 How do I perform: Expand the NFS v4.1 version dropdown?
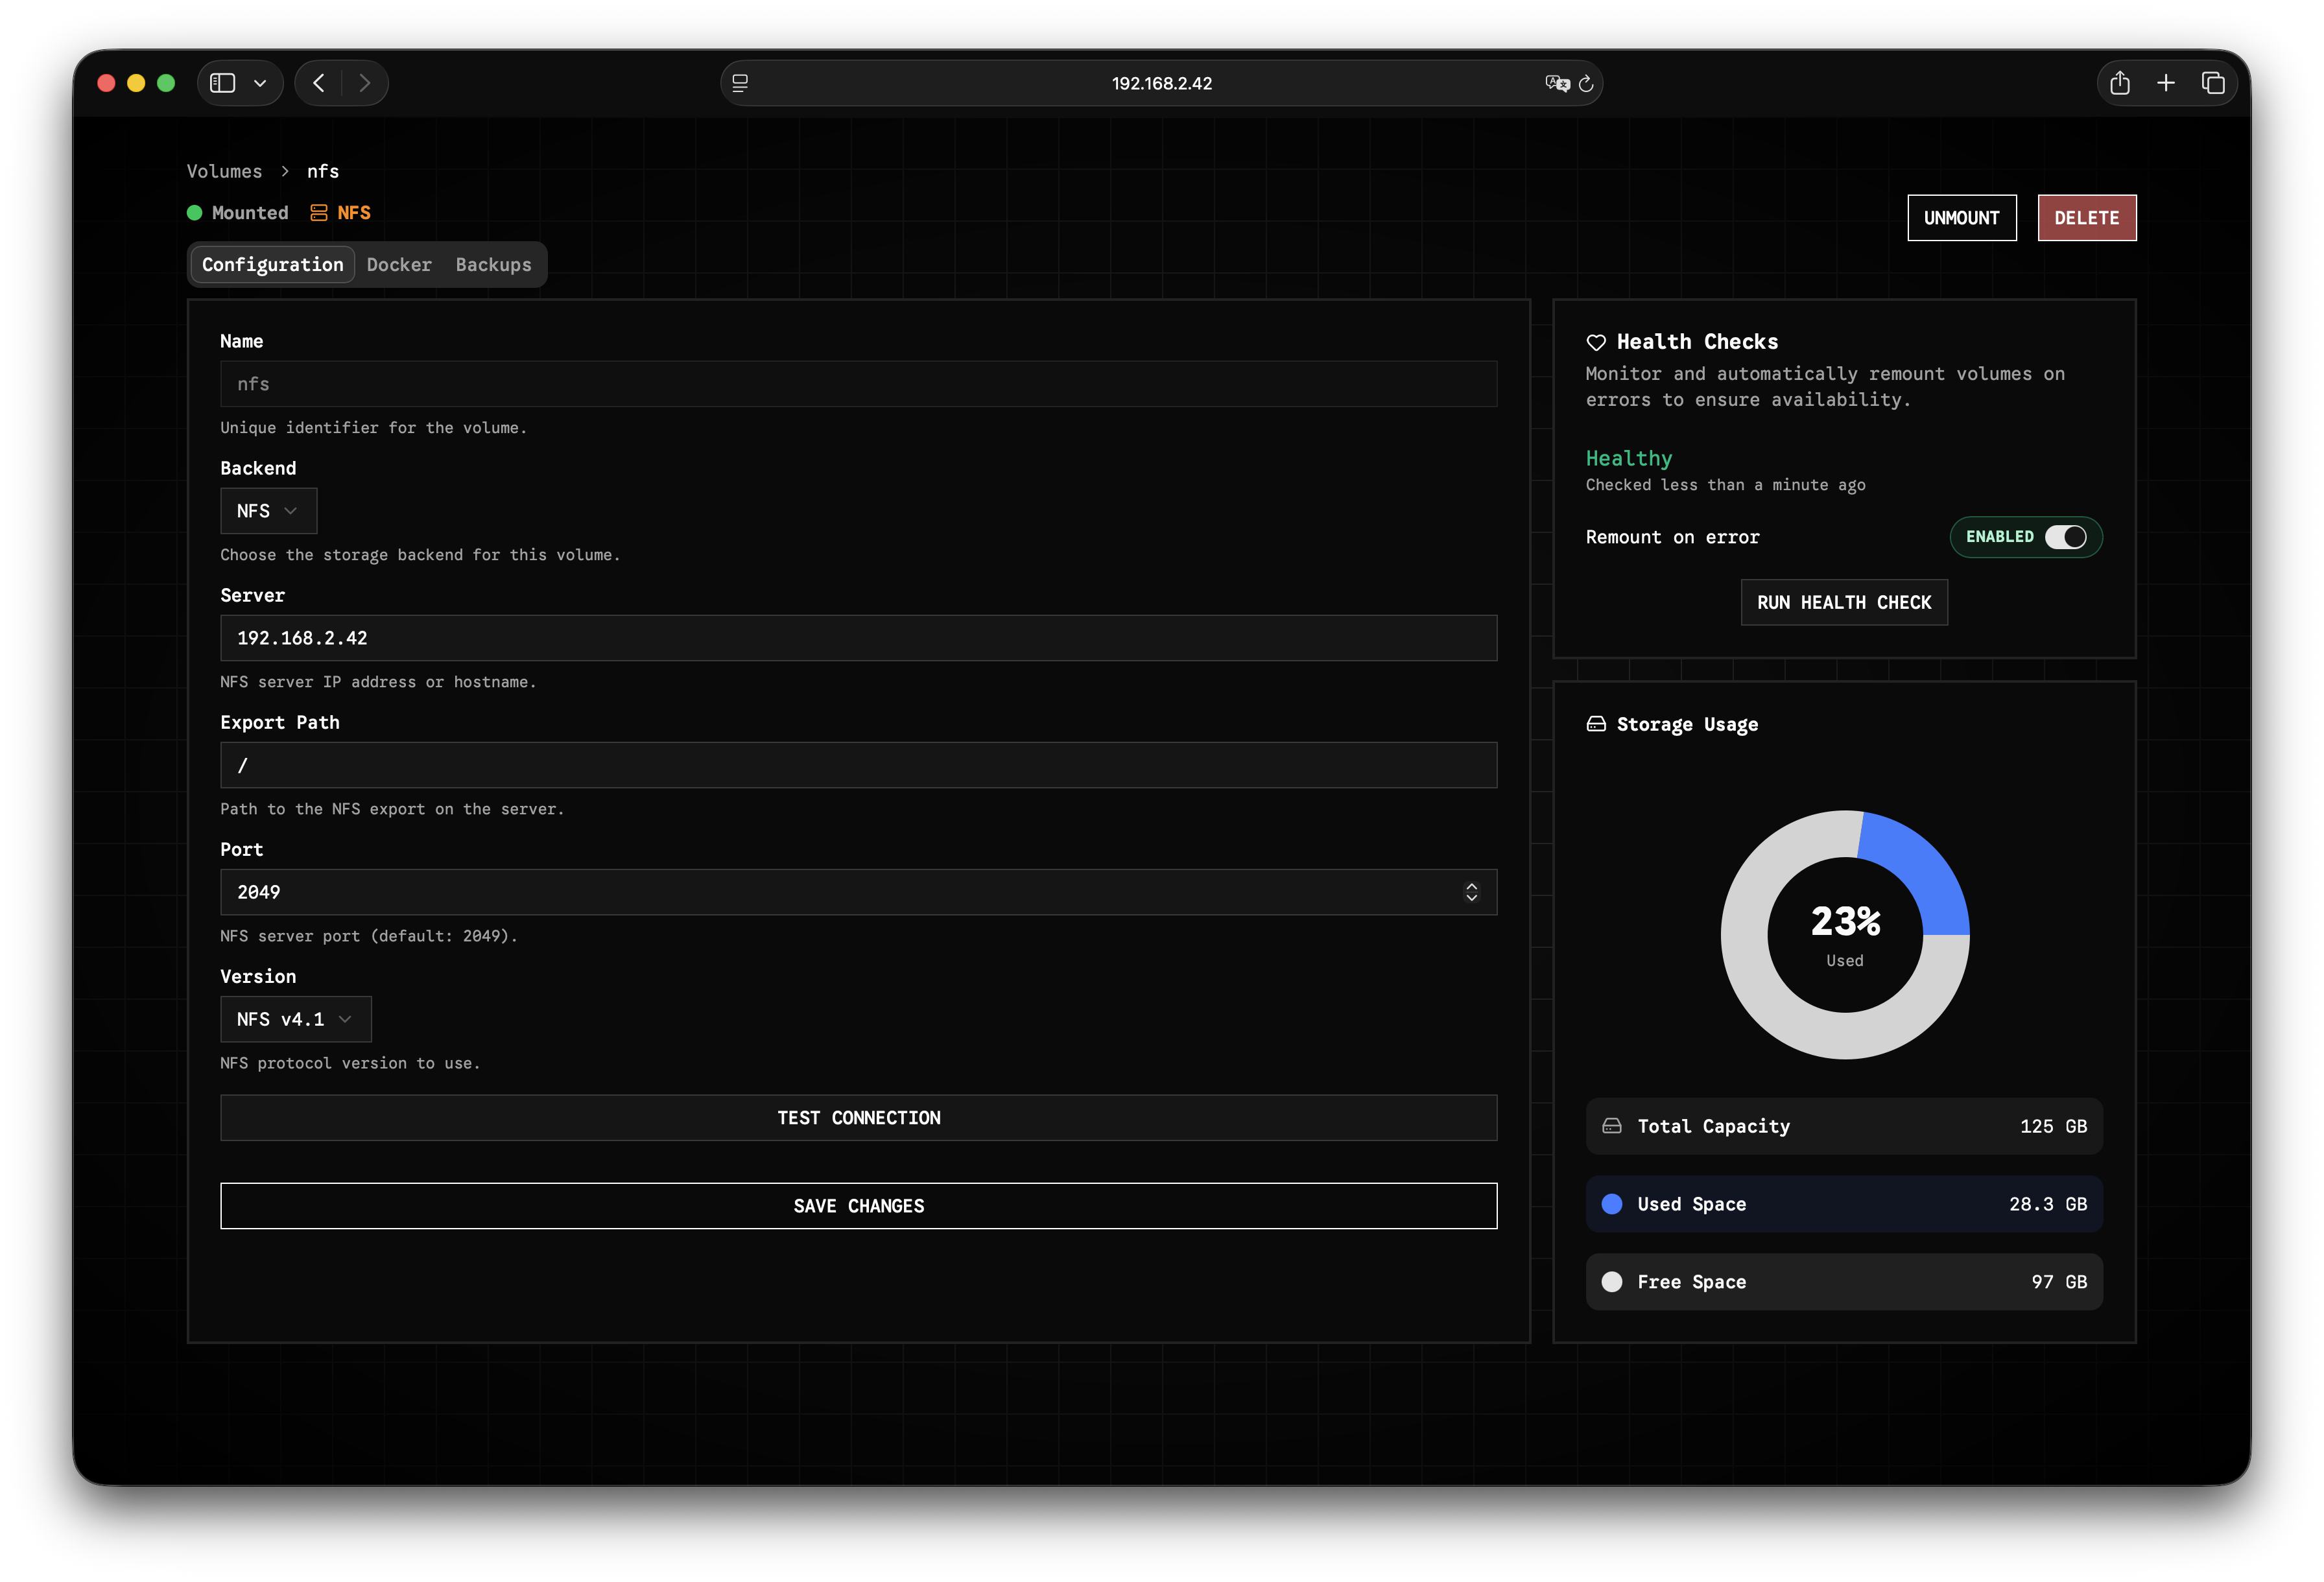click(295, 1019)
